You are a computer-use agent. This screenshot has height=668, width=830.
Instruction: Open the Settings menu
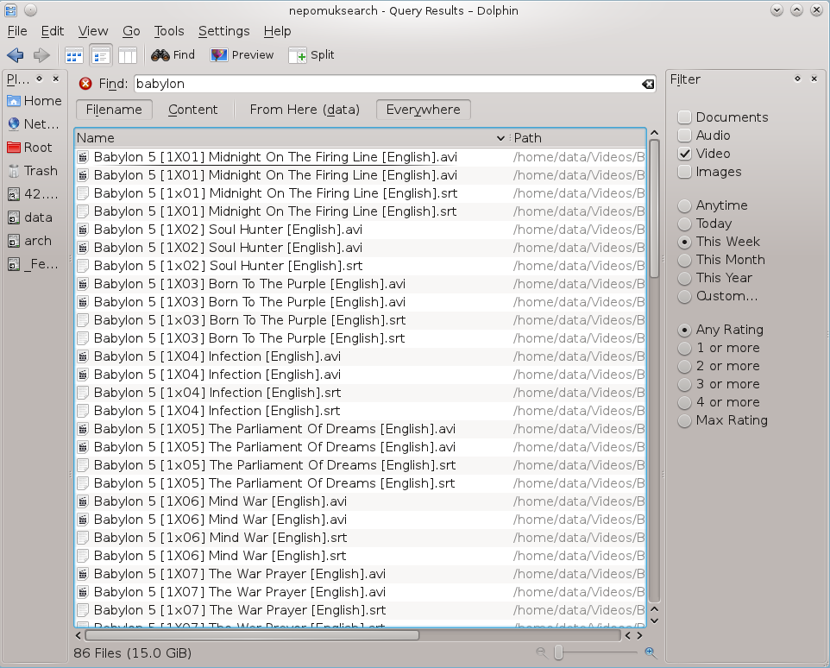tap(224, 31)
